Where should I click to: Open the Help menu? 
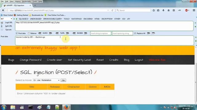[40, 1]
